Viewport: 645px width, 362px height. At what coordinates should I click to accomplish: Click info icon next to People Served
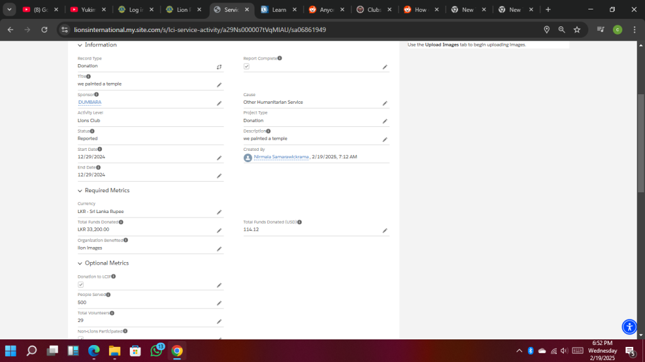point(108,295)
